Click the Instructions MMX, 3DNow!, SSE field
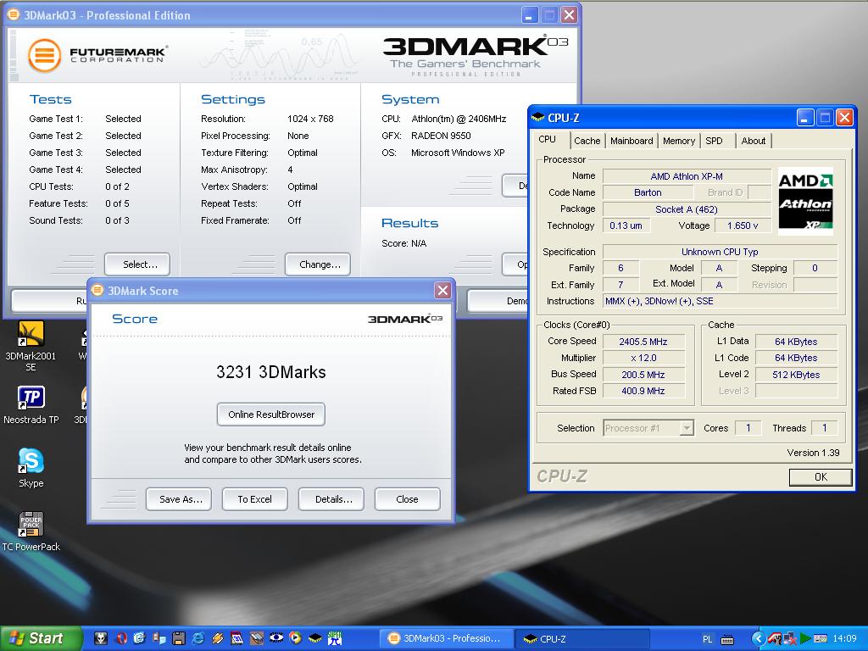The image size is (868, 651). [720, 301]
